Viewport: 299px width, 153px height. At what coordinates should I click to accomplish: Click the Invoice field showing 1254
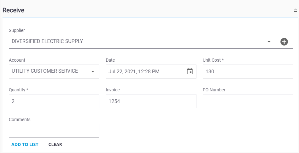[x=151, y=101]
